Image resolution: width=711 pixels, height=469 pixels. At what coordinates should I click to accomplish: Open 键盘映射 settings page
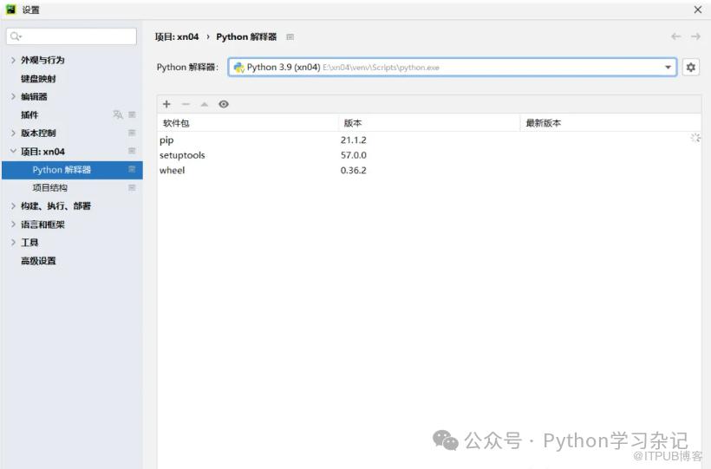38,78
